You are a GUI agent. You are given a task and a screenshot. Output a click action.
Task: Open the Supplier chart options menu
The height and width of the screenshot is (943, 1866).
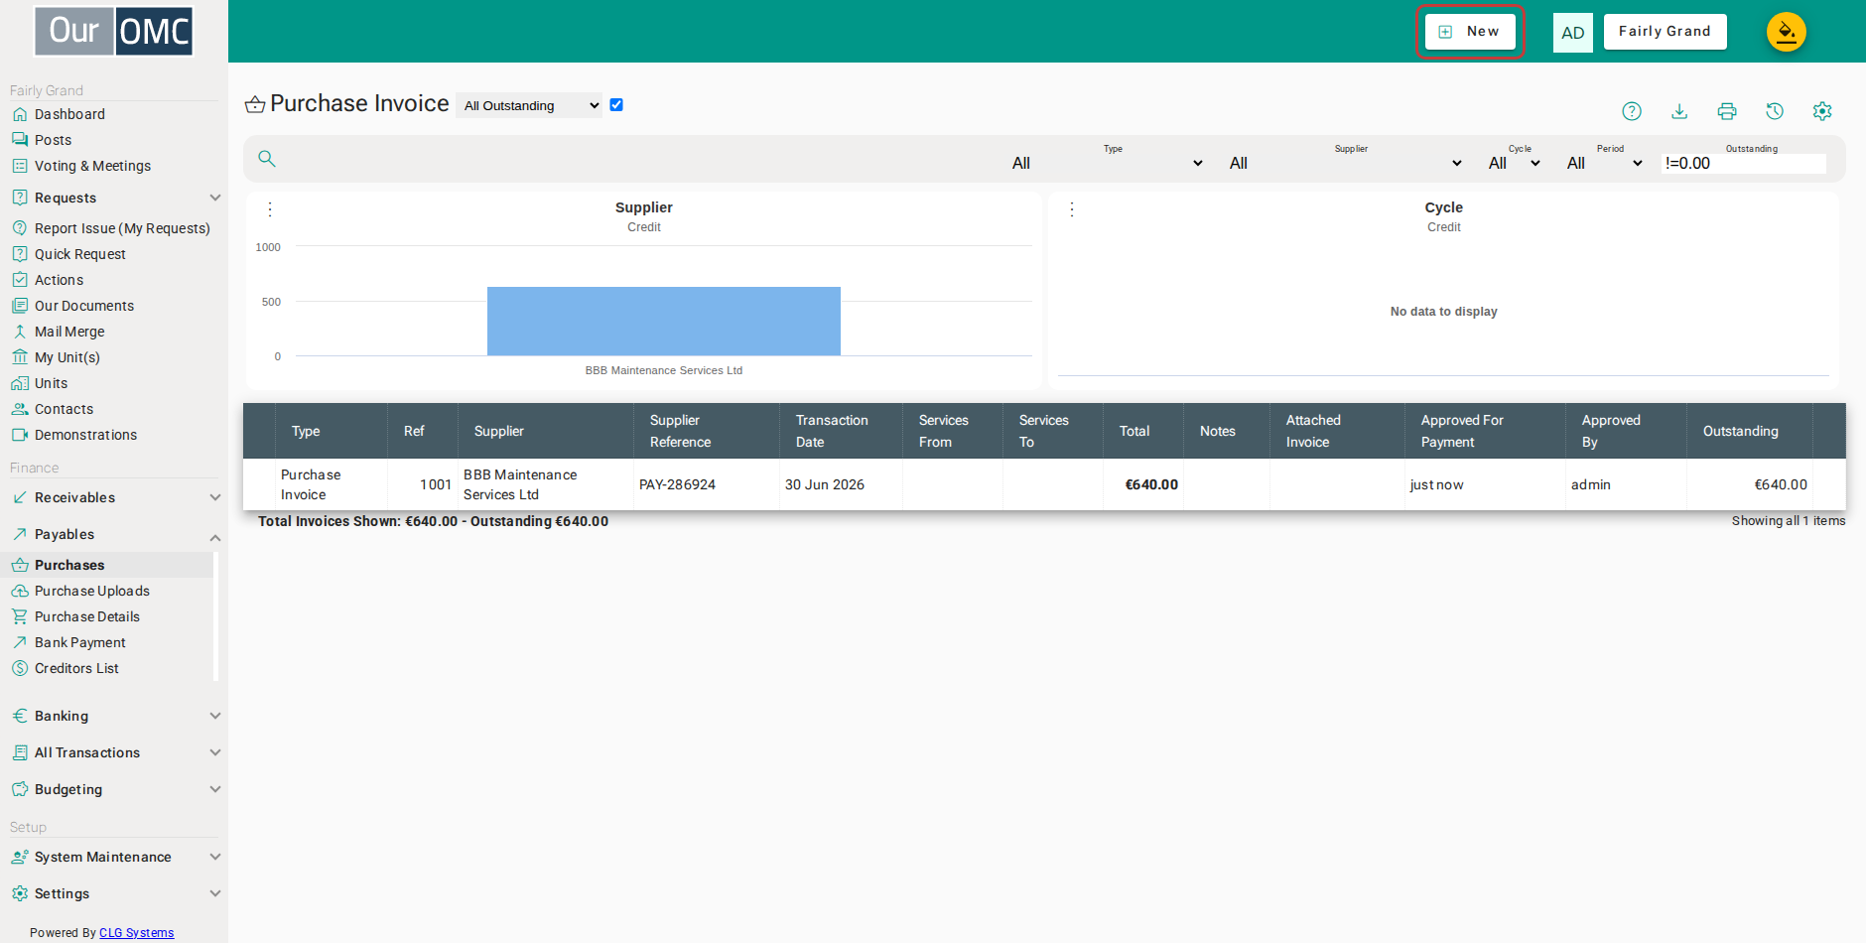[270, 209]
